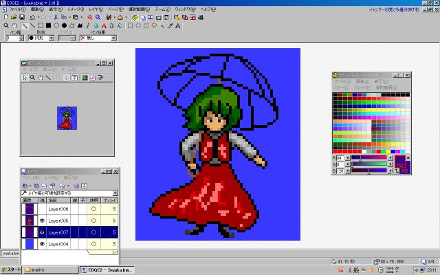Open the layer visibility setting dropdown
Viewport: 440px width, 275px height.
point(115,193)
